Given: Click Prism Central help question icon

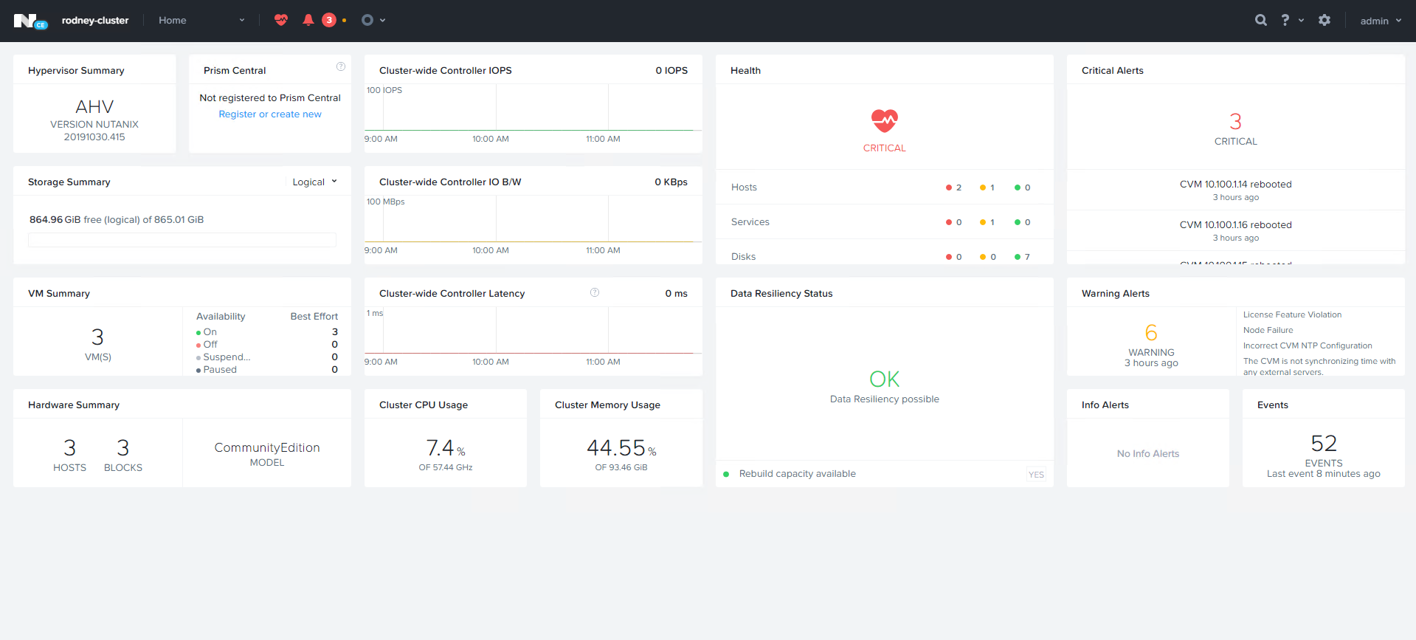Looking at the screenshot, I should point(341,66).
